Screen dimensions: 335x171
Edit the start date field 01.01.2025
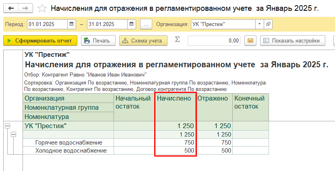click(47, 24)
